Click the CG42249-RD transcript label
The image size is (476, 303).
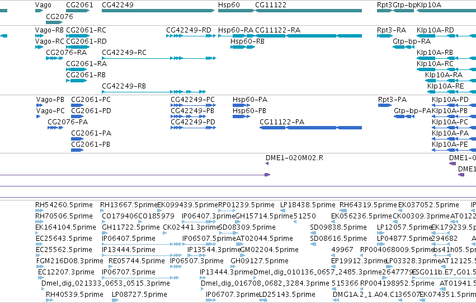tap(188, 30)
